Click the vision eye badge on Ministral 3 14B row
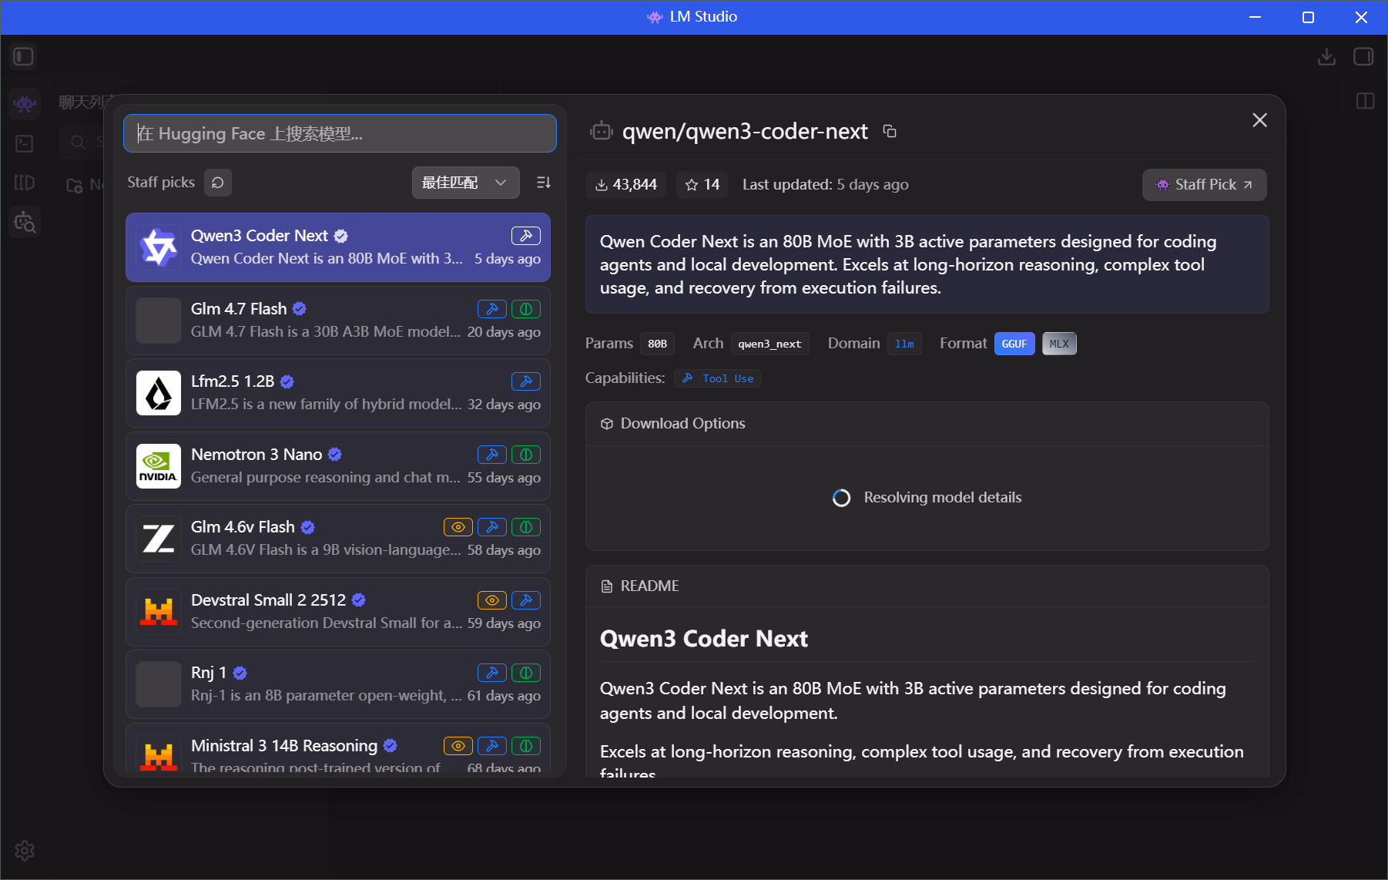This screenshot has height=880, width=1388. [x=458, y=746]
